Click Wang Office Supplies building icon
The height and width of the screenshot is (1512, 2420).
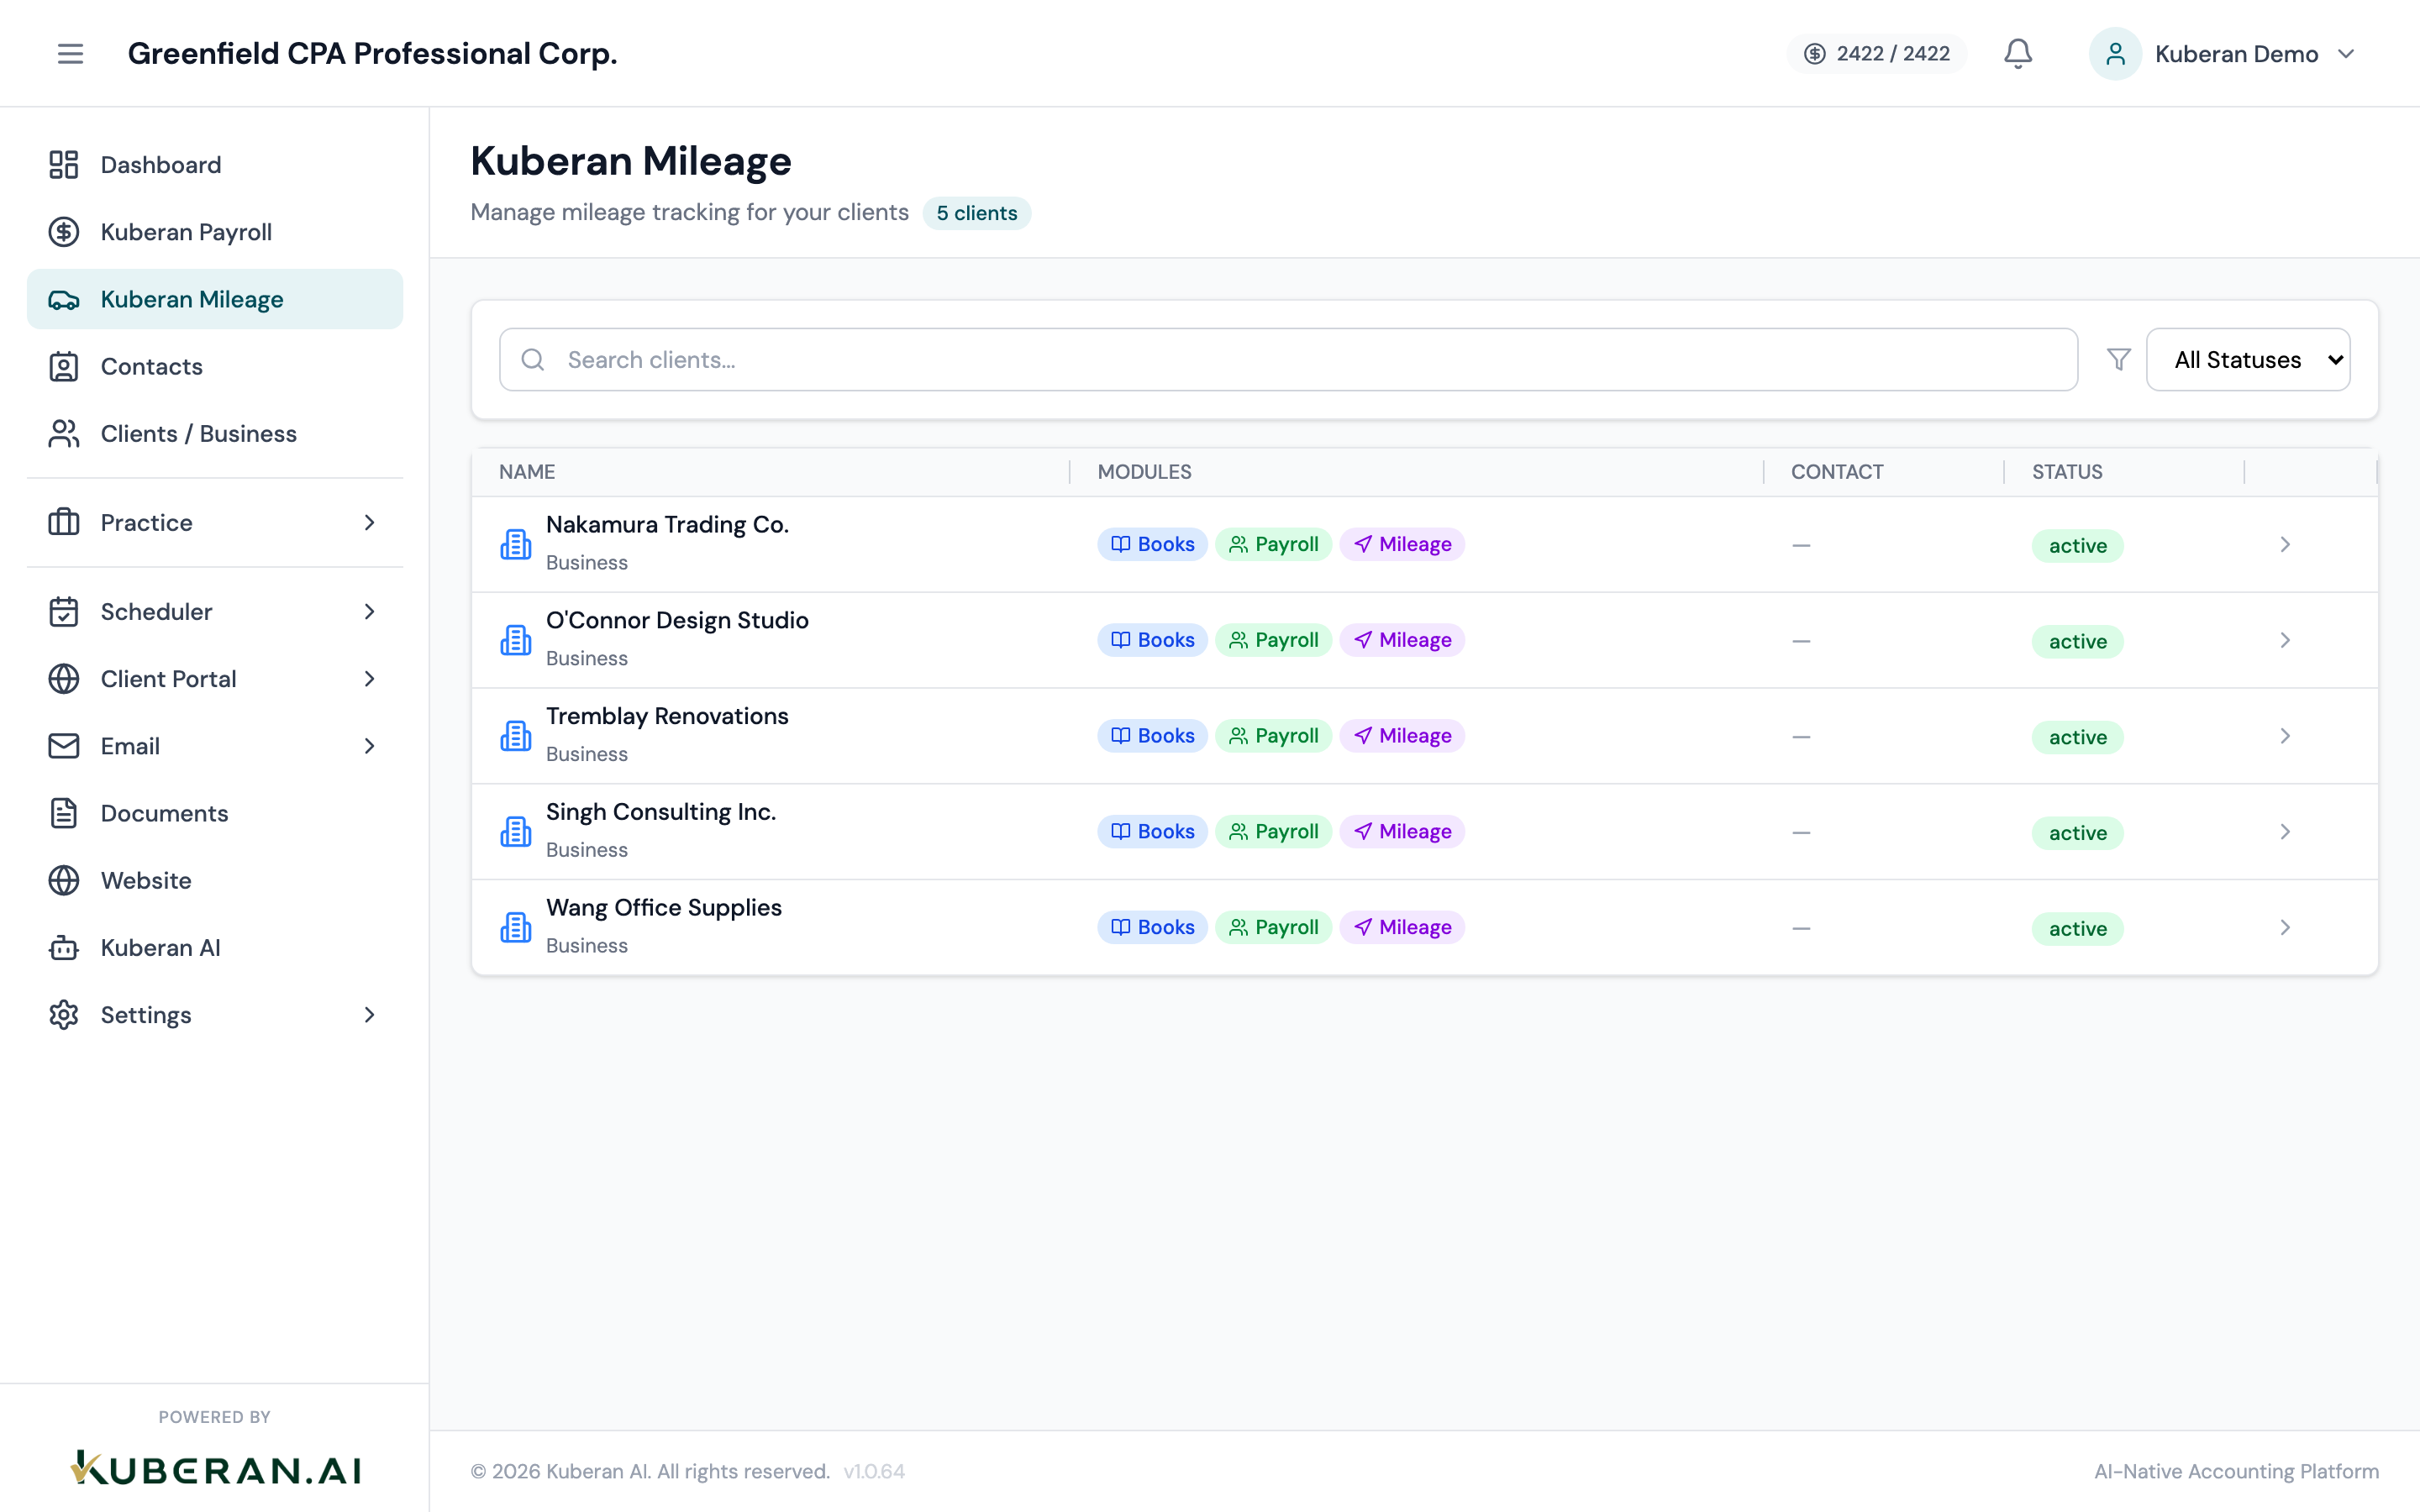click(x=516, y=927)
